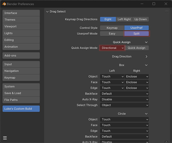Close the Blender Preferences window
Image resolution: width=172 pixels, height=143 pixels.
tap(166, 4)
